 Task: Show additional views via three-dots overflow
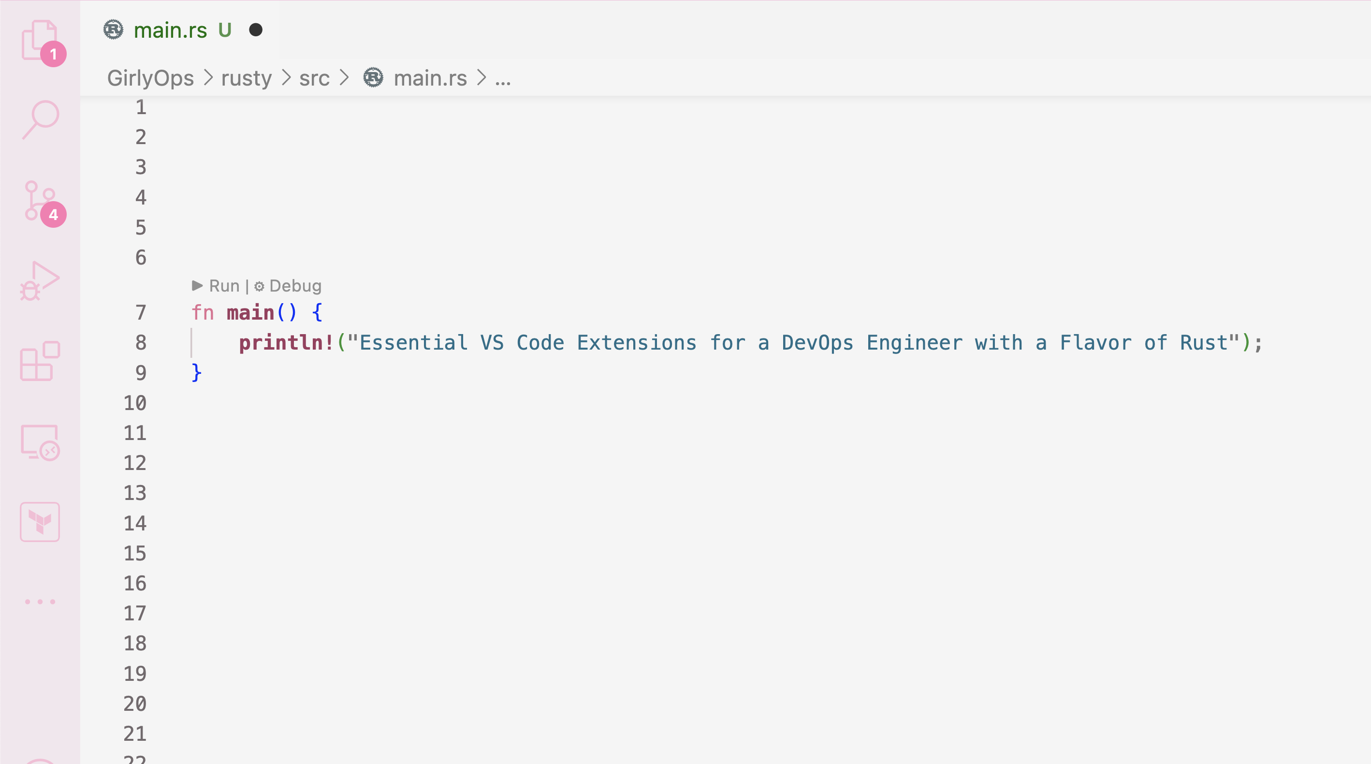point(40,602)
